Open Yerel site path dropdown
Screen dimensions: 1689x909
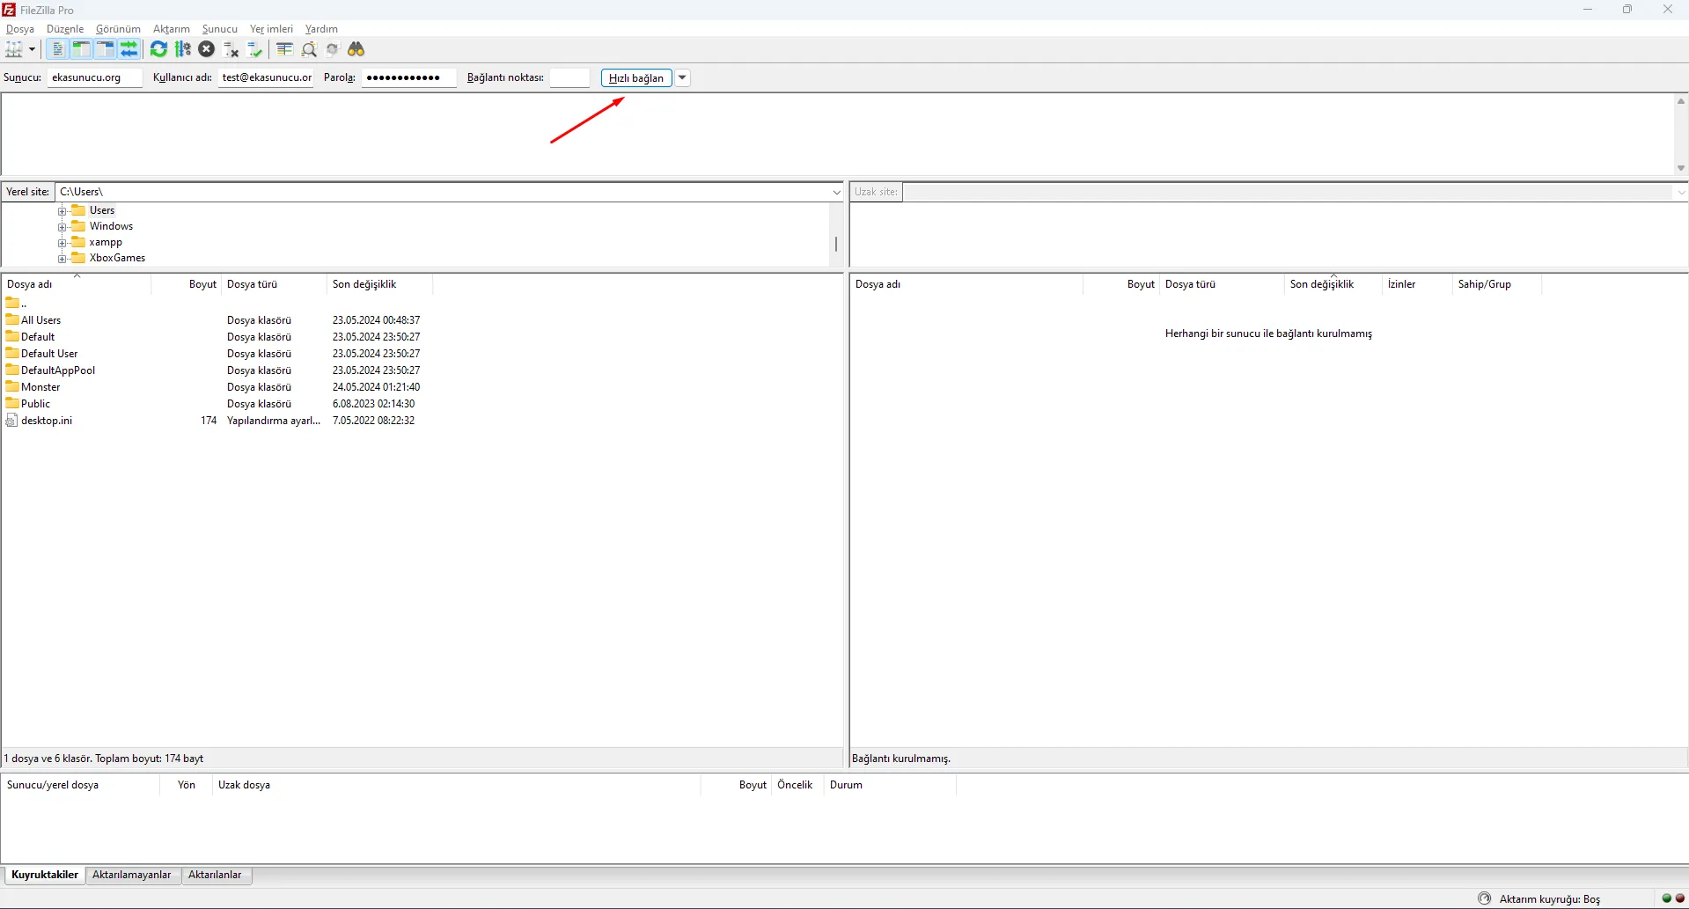click(836, 192)
